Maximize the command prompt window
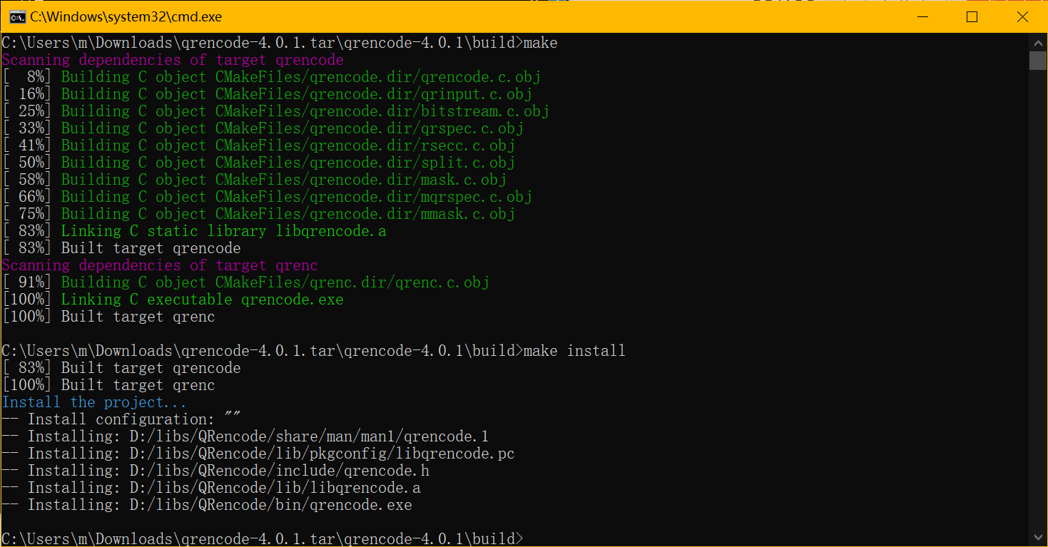This screenshot has width=1048, height=547. click(x=972, y=17)
